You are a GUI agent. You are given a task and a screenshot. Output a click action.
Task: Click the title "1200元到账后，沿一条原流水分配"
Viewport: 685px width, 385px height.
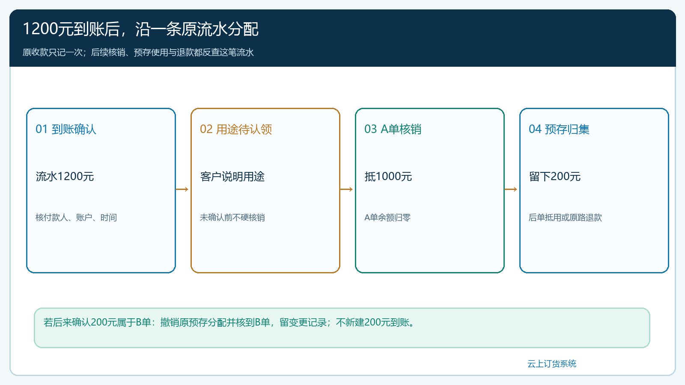(140, 29)
